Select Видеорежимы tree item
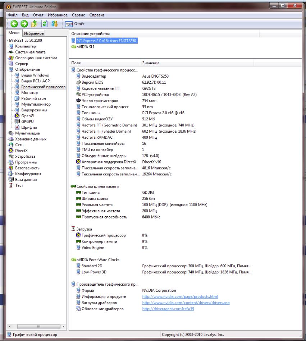This screenshot has height=341, width=306. pos(34,110)
